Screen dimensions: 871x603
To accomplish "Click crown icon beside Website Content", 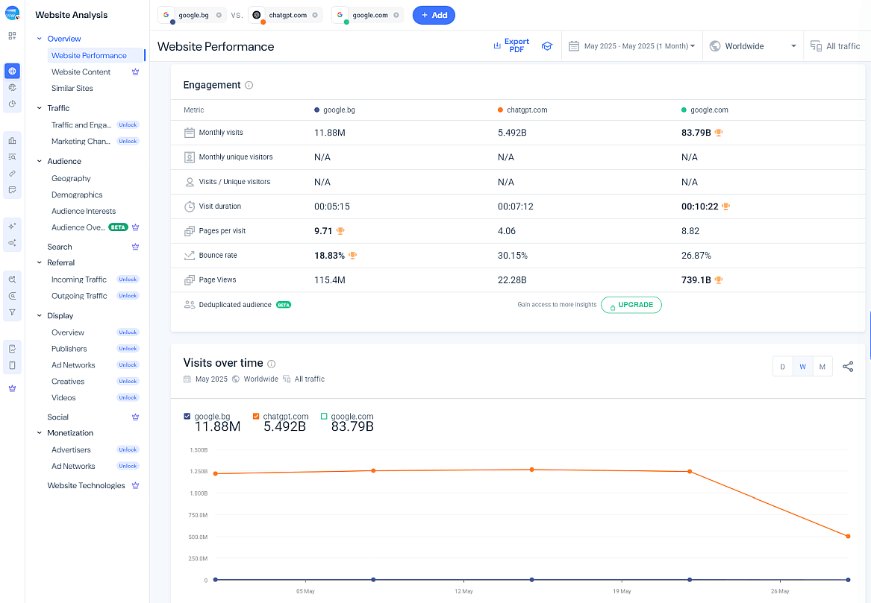I will (x=135, y=72).
